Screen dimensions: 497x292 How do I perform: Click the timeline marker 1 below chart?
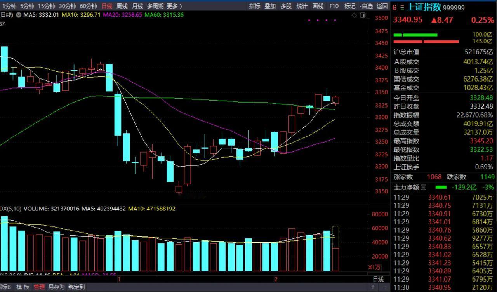pos(119,279)
